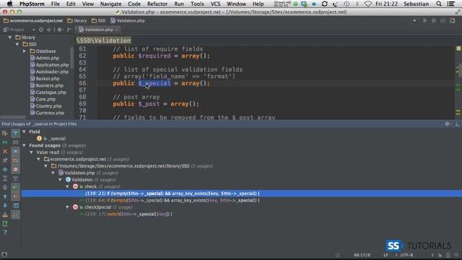The height and width of the screenshot is (260, 462).
Task: Collapse the Value read node
Action: (31, 152)
